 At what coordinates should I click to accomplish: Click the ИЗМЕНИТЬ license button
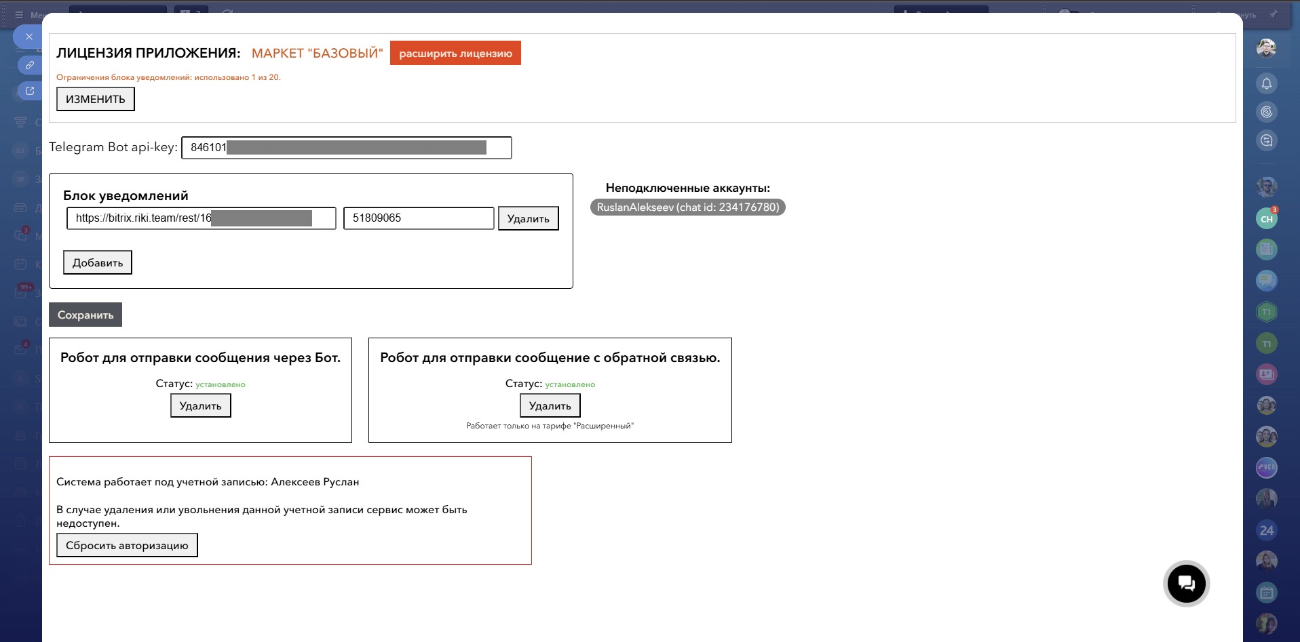pyautogui.click(x=96, y=99)
